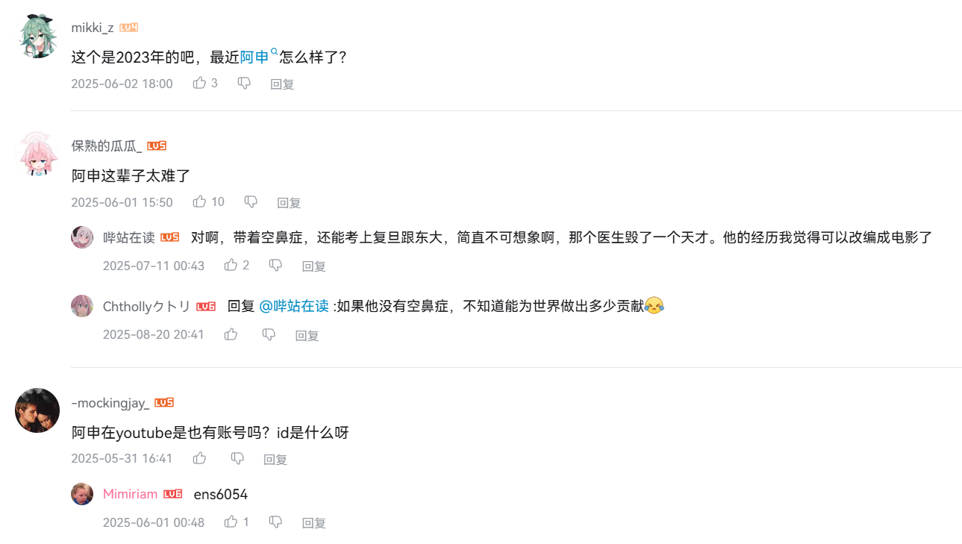Reply to -mockingjay_'s comment
This screenshot has height=544, width=962.
275,460
